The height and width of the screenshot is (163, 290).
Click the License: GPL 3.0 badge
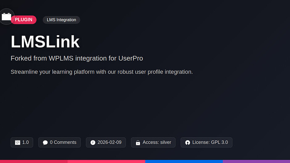click(206, 142)
